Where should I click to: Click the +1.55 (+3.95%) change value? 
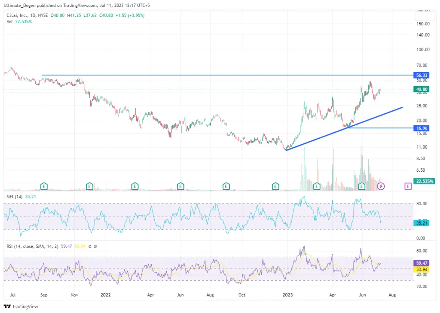click(x=130, y=15)
